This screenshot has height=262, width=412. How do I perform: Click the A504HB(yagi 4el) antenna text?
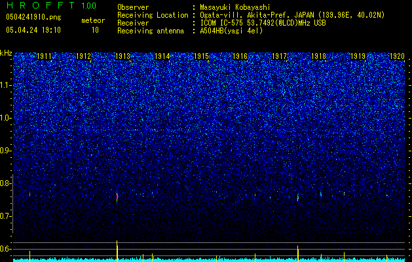231,31
